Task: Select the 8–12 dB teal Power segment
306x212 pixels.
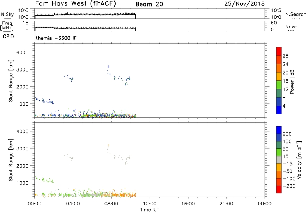Action: point(279,93)
